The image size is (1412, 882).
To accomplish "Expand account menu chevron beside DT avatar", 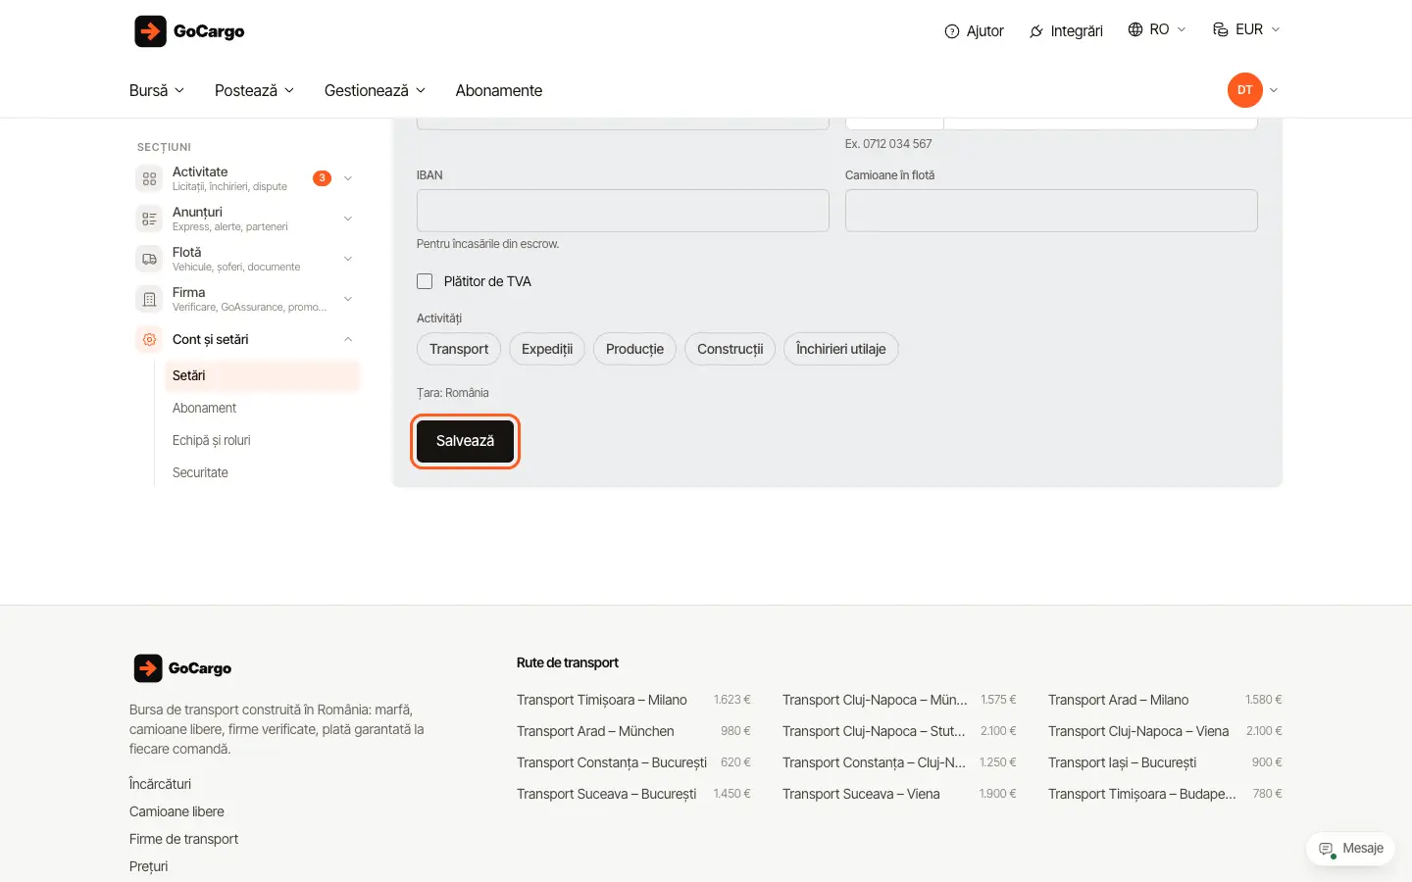I will click(x=1274, y=90).
